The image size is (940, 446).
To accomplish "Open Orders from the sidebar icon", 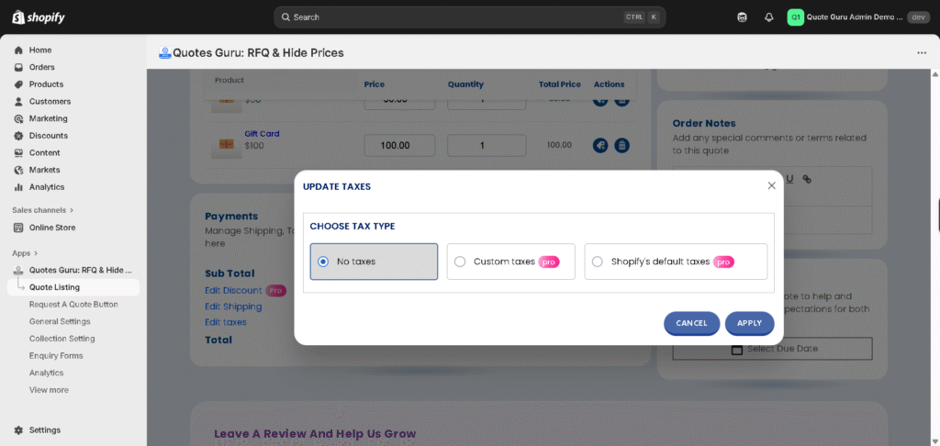I will 18,67.
